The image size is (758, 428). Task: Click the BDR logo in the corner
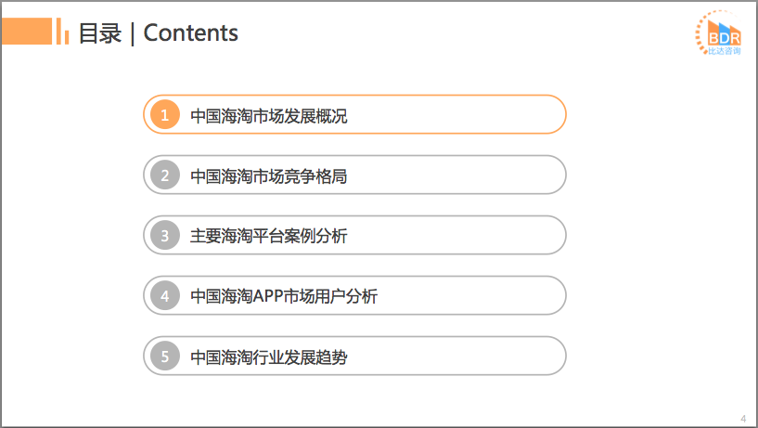pyautogui.click(x=718, y=34)
